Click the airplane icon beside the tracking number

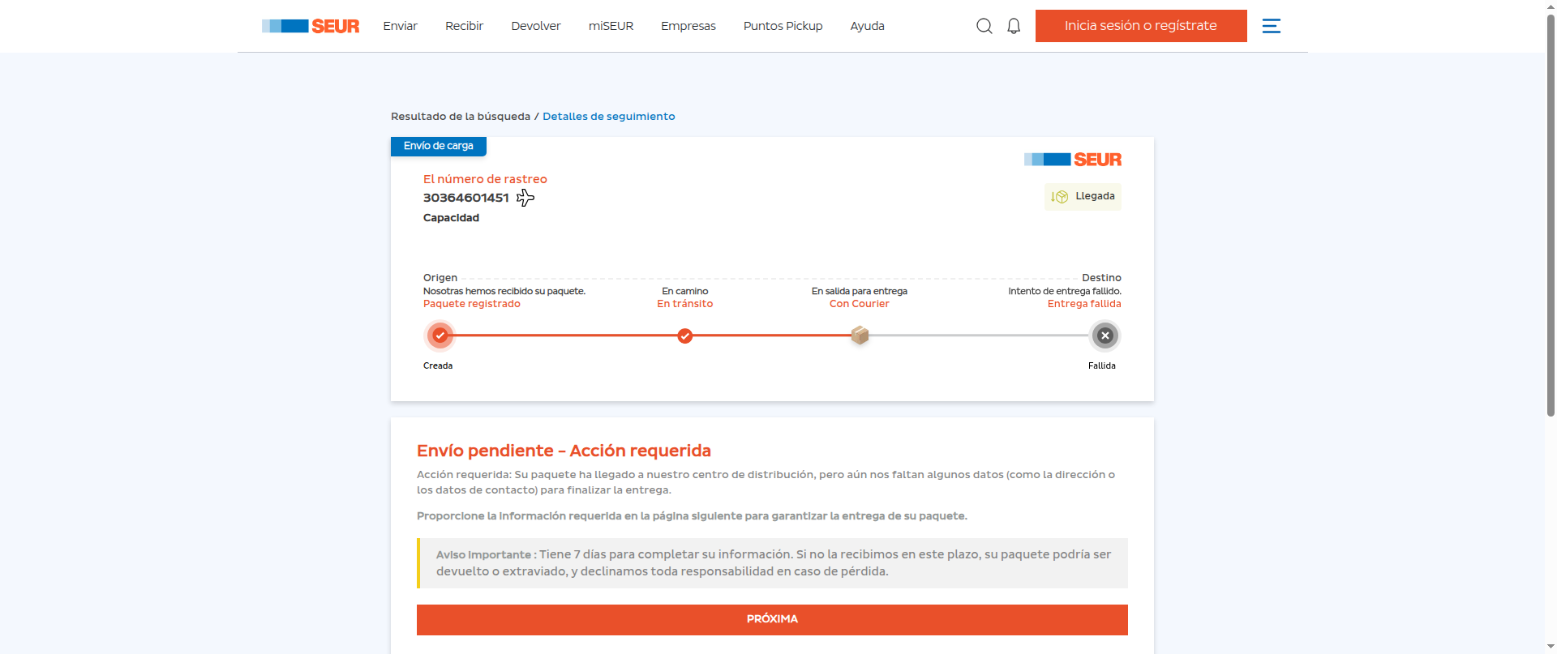(525, 198)
